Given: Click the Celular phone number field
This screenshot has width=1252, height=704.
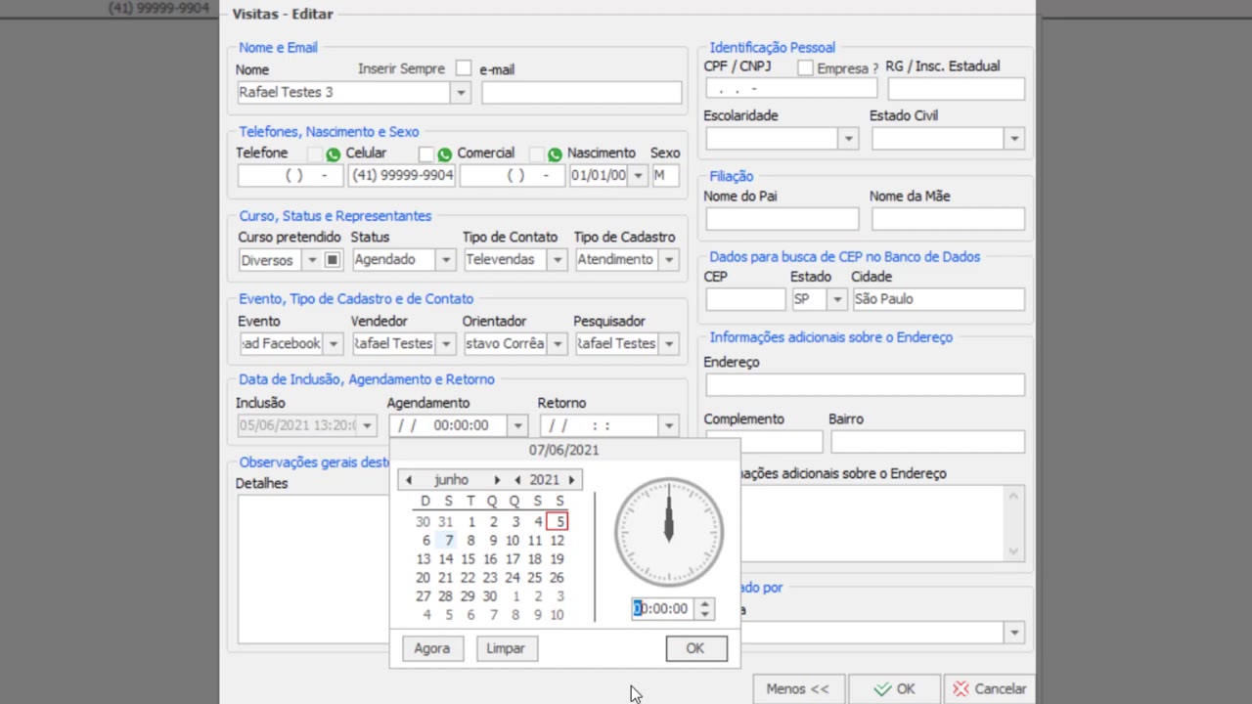Looking at the screenshot, I should coord(401,176).
